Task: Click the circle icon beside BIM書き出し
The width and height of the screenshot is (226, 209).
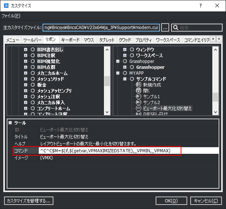Action: pyautogui.click(x=33, y=49)
